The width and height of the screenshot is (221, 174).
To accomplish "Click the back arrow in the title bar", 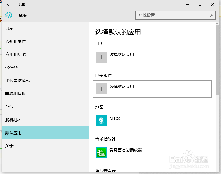I will tap(8, 4).
